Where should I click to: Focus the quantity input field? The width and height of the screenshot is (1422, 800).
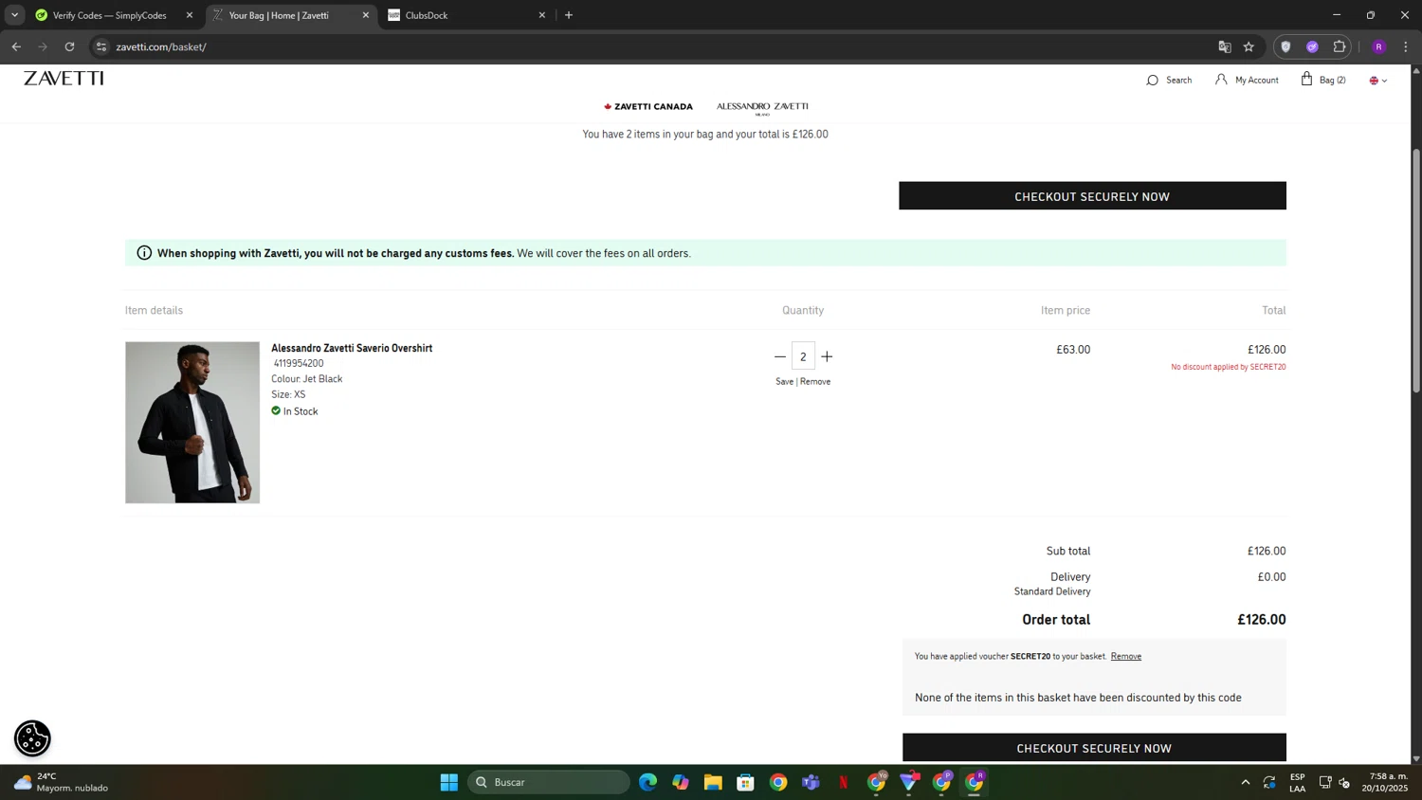point(803,356)
